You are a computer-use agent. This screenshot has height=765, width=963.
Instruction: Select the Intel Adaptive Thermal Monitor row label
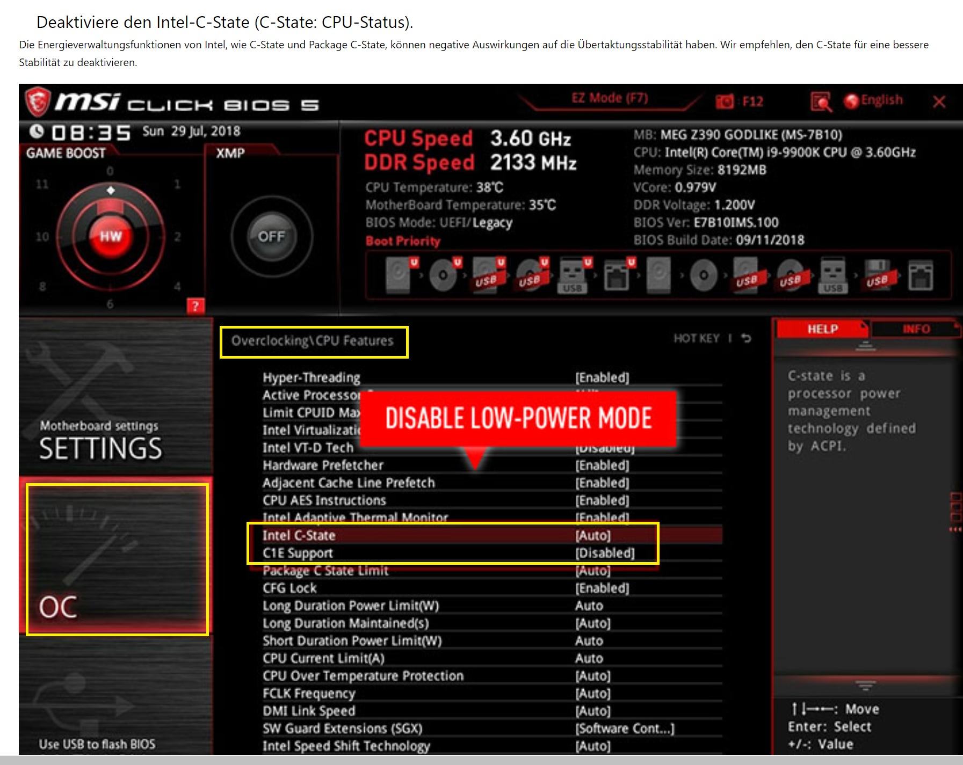[355, 518]
